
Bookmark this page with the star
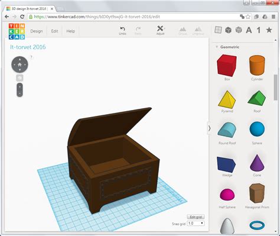point(248,17)
